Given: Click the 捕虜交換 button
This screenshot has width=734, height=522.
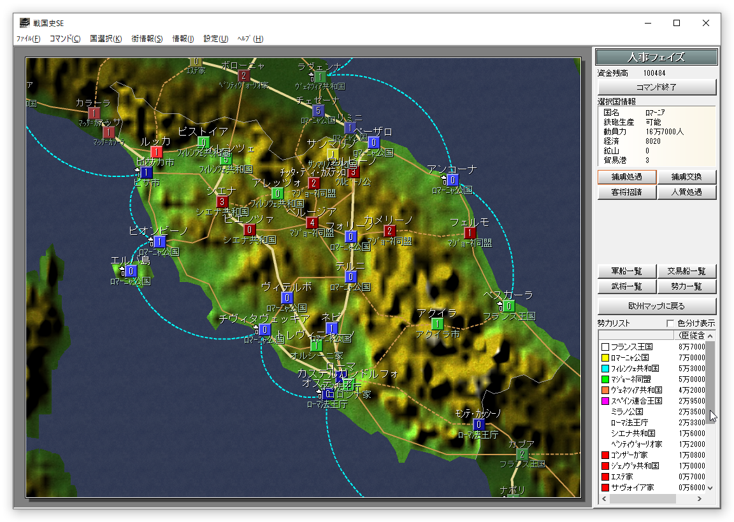Looking at the screenshot, I should tap(687, 177).
